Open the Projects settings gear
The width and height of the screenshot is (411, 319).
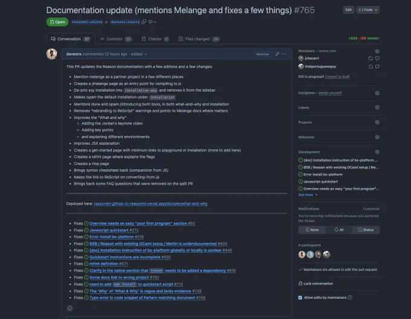coord(377,122)
